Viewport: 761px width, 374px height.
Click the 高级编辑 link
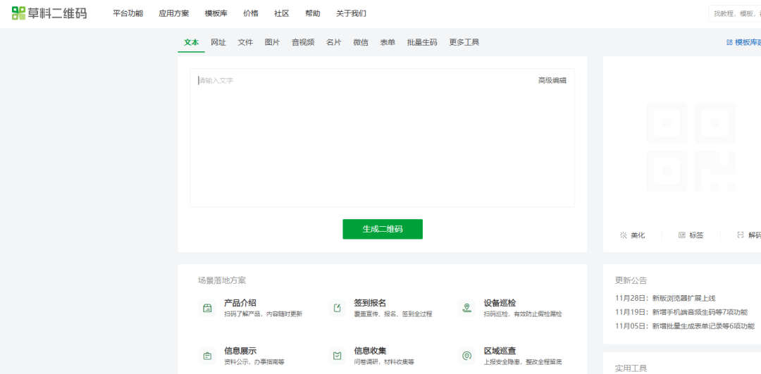point(552,80)
